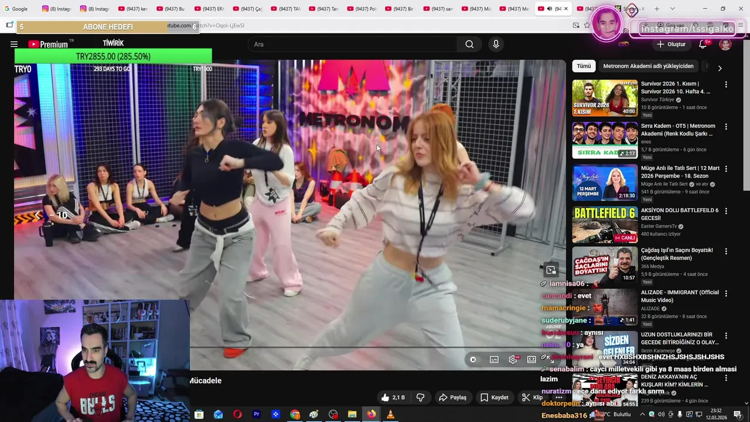750x422 pixels.
Task: Mute the active tab via speaker icon
Action: point(549,9)
